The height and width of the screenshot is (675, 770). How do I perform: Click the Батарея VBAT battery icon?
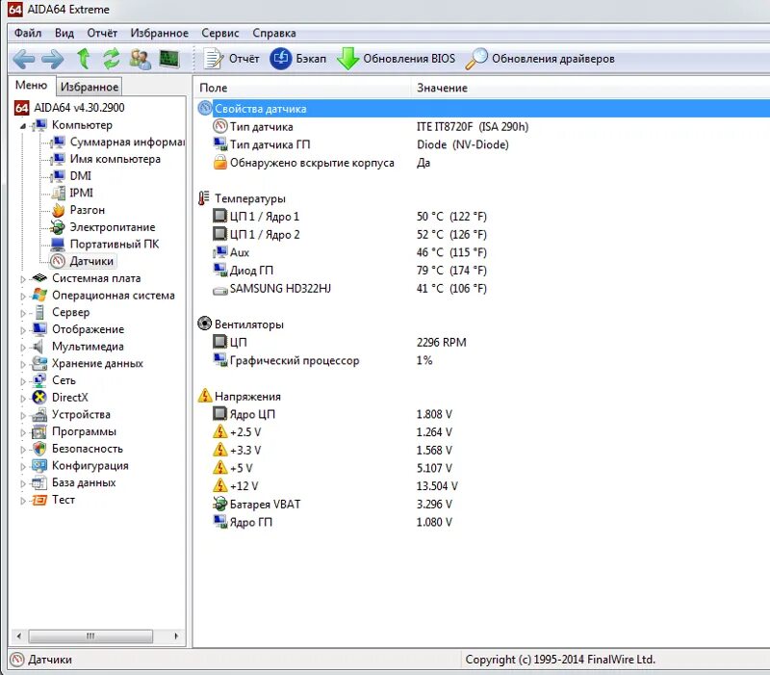pyautogui.click(x=219, y=504)
